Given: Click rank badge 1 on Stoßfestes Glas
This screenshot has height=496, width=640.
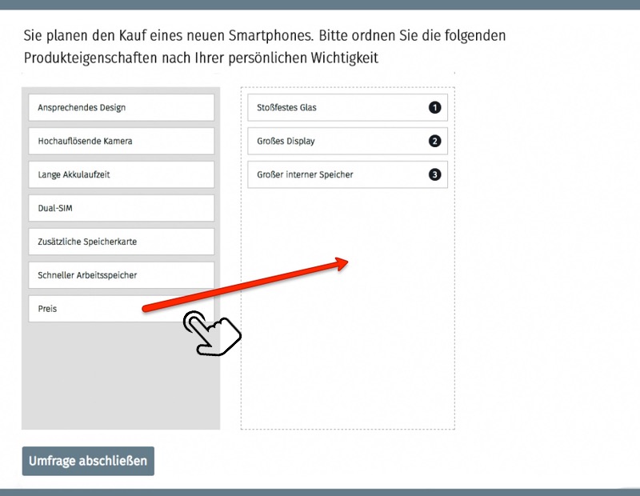Looking at the screenshot, I should pos(434,107).
